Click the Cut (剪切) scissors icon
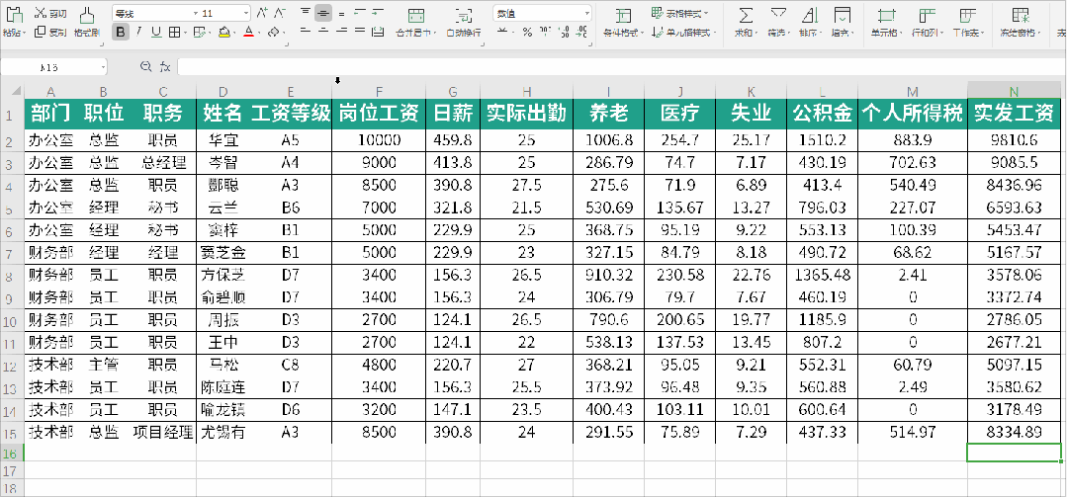Screen dimensions: 1067x497 coord(41,14)
